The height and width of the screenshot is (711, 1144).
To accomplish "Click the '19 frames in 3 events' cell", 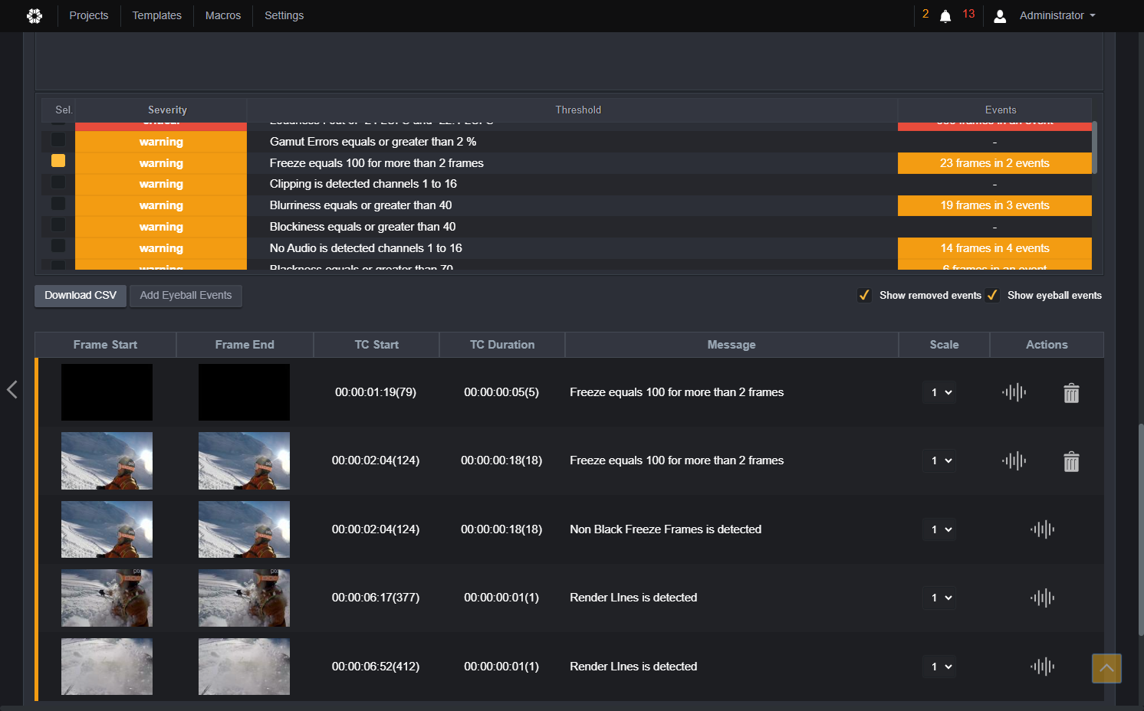I will point(994,205).
